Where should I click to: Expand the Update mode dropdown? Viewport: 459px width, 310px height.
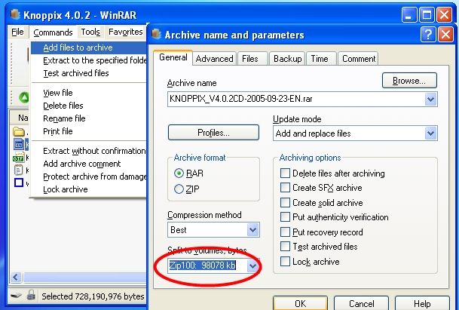click(x=430, y=134)
